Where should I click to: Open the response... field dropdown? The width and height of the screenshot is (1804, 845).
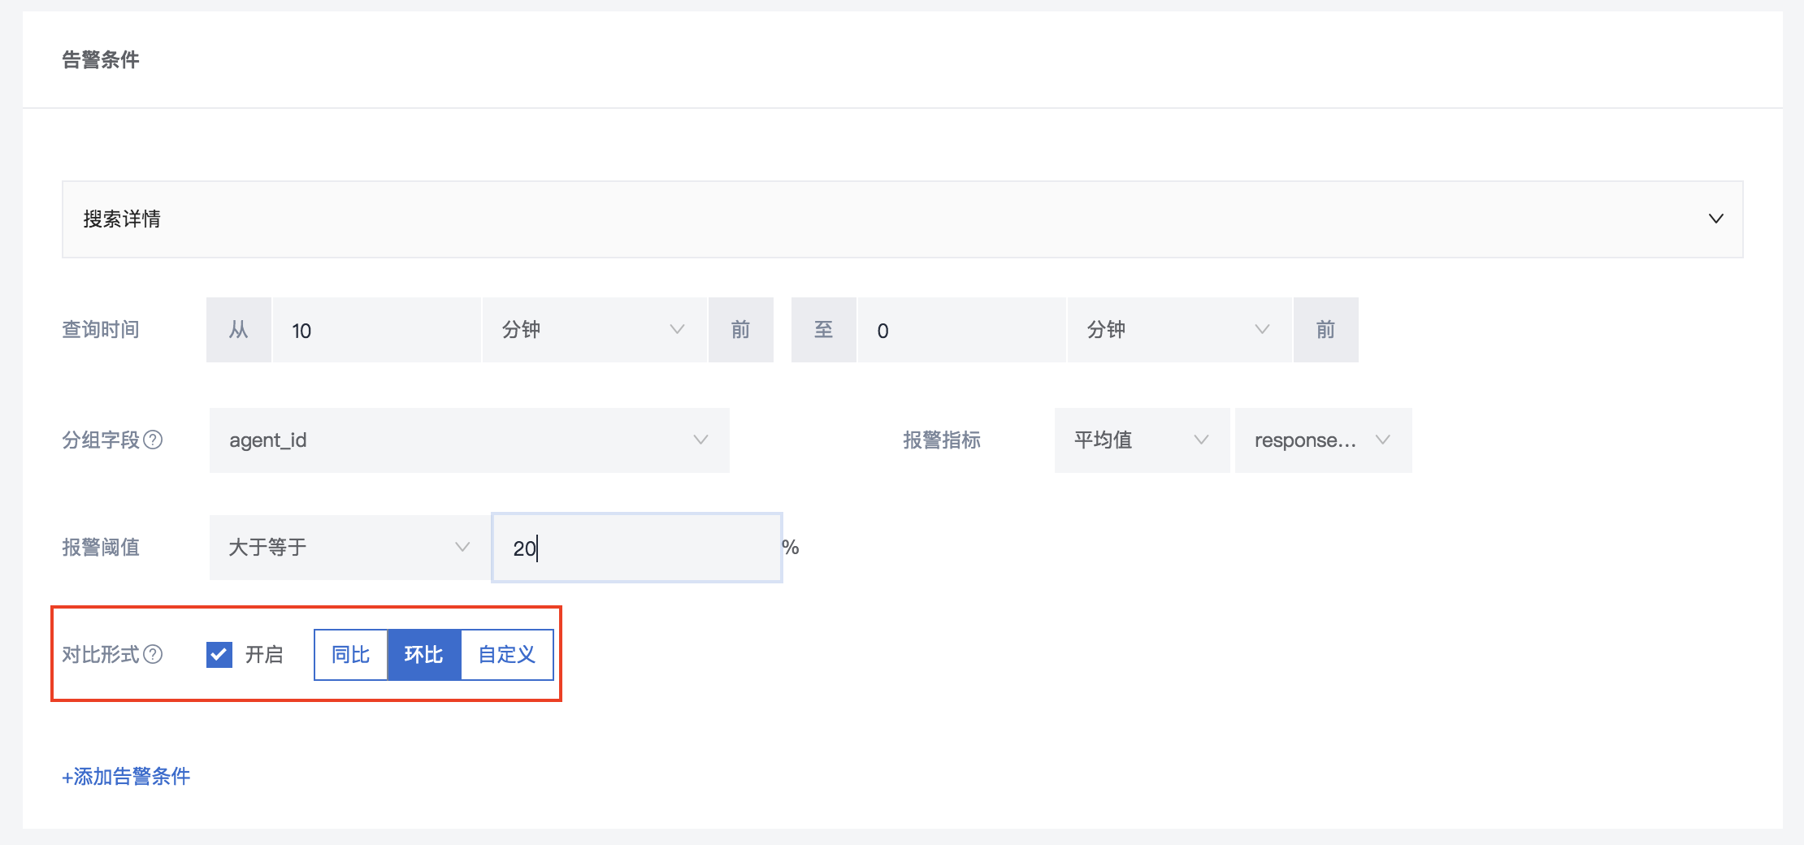tap(1323, 440)
